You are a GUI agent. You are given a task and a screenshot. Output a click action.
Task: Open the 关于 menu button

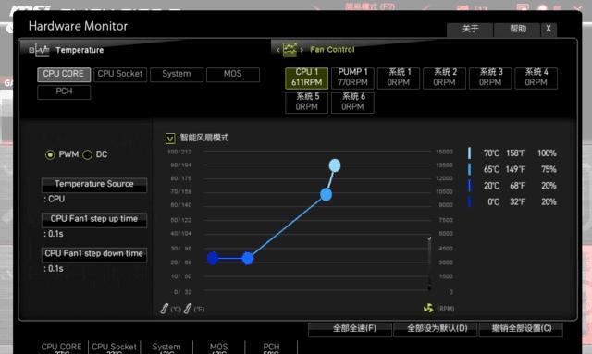coord(470,30)
